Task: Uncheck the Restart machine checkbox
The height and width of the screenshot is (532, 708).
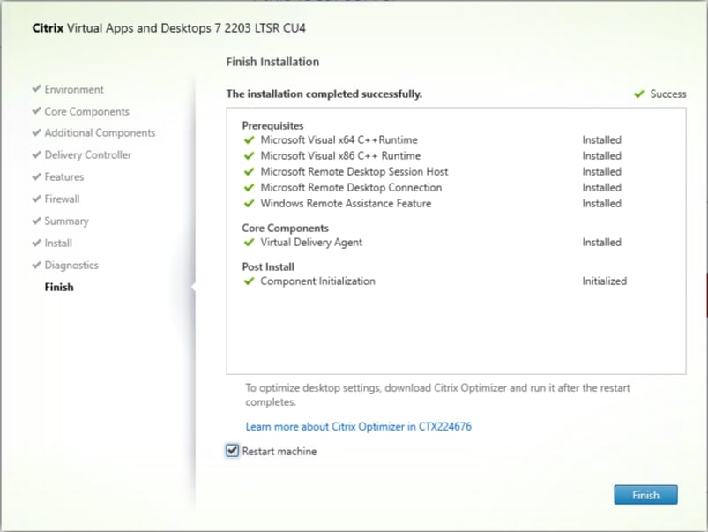Action: [x=233, y=451]
